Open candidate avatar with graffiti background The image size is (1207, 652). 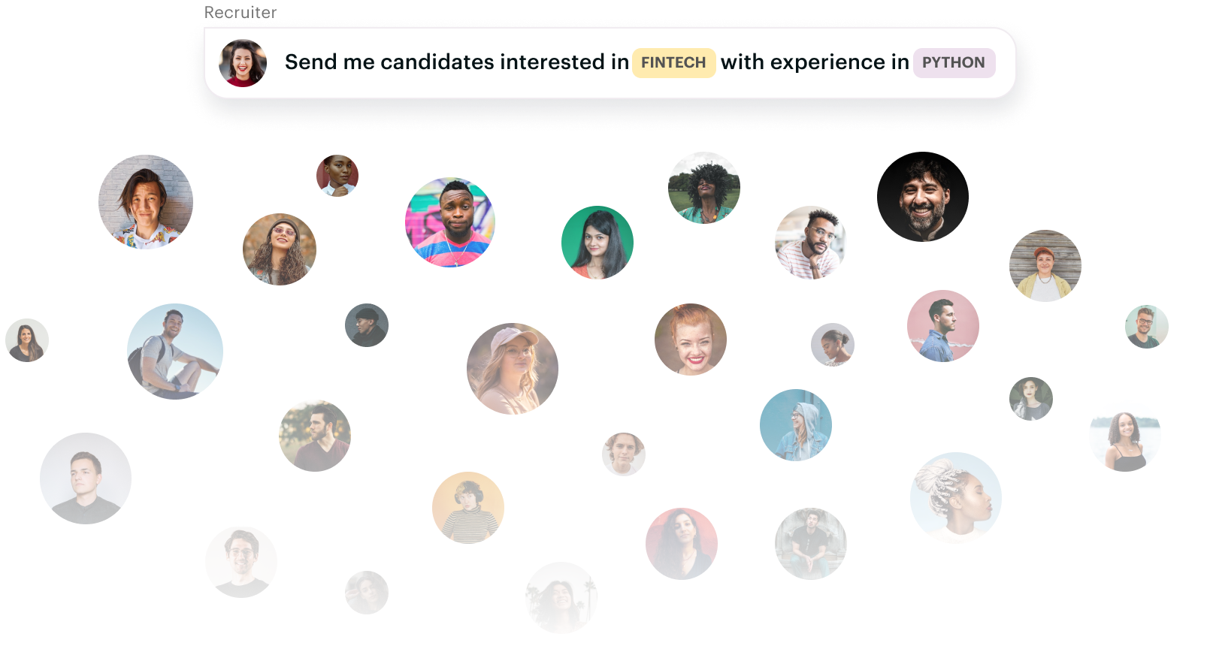(450, 222)
